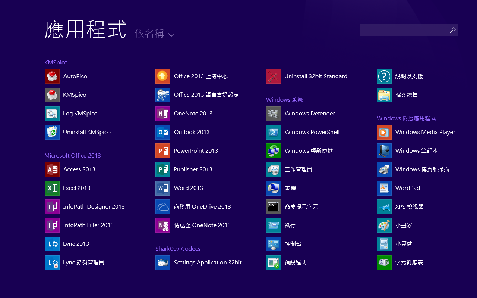Open 執行 run dialog icon
The image size is (477, 298).
click(x=274, y=225)
